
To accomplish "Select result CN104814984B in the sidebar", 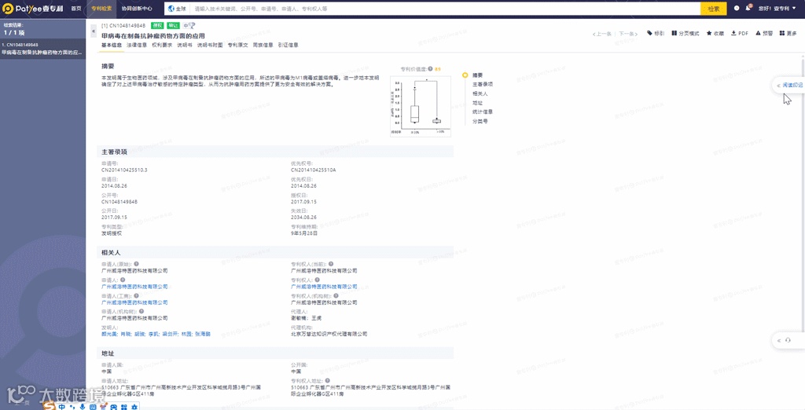I will pyautogui.click(x=42, y=49).
